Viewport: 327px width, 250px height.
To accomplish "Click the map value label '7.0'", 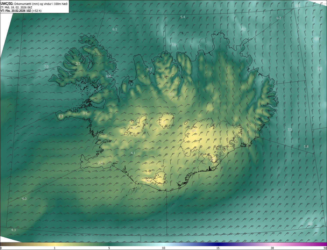I will (46, 66).
